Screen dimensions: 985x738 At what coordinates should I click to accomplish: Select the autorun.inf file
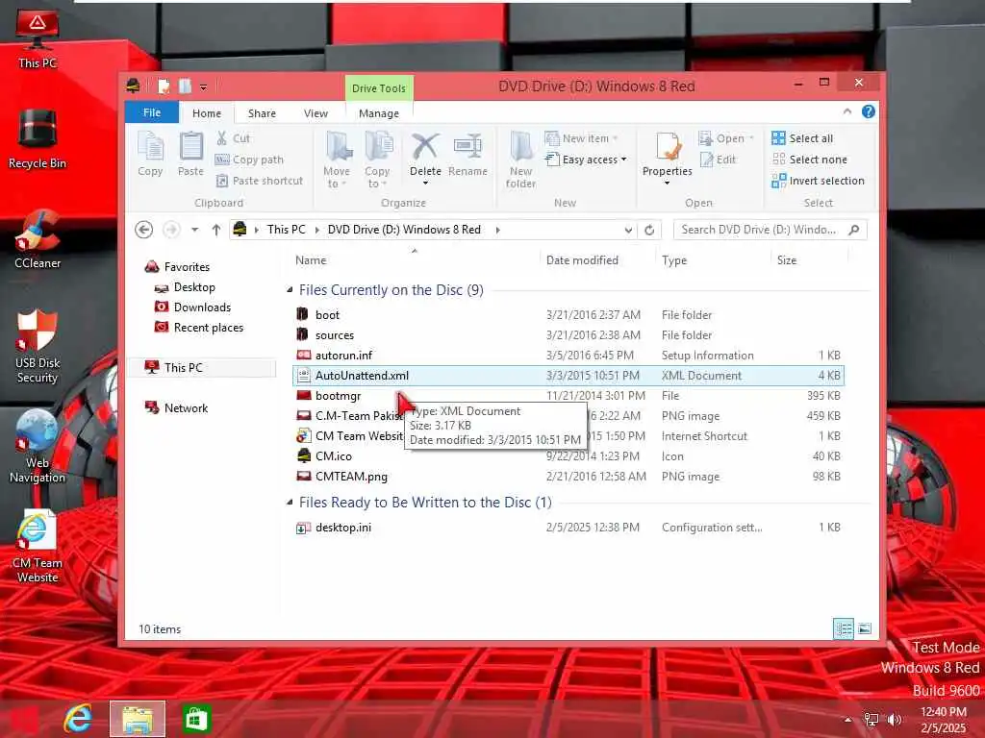[x=568, y=356]
